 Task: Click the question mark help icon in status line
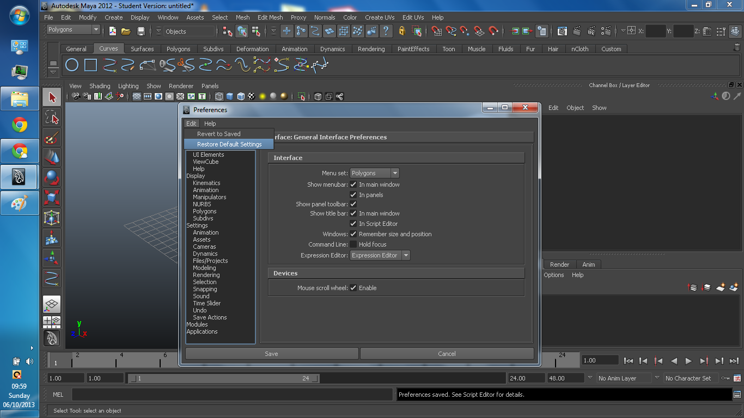[386, 31]
